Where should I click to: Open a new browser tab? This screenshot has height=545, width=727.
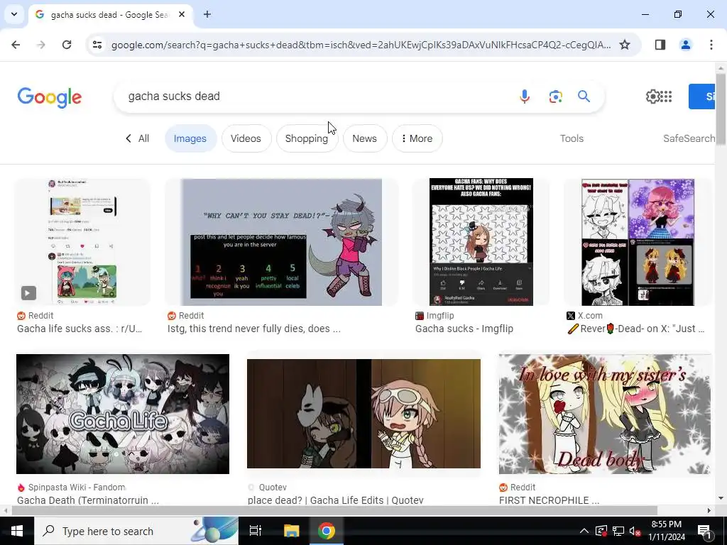click(207, 14)
